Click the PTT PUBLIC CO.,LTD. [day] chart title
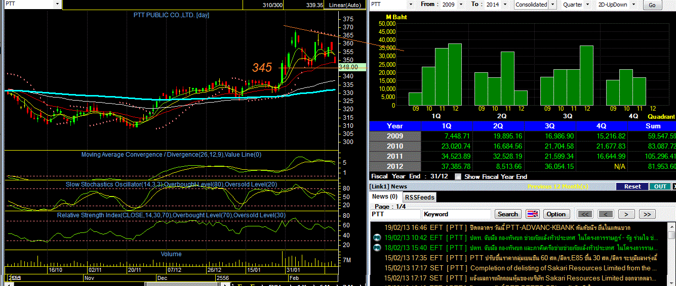Viewport: 676px width, 286px height. click(171, 15)
